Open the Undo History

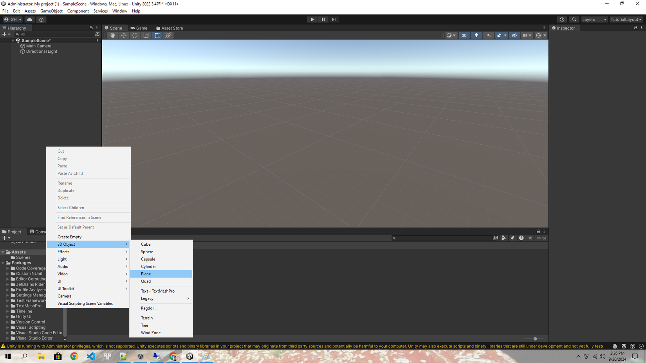(562, 20)
